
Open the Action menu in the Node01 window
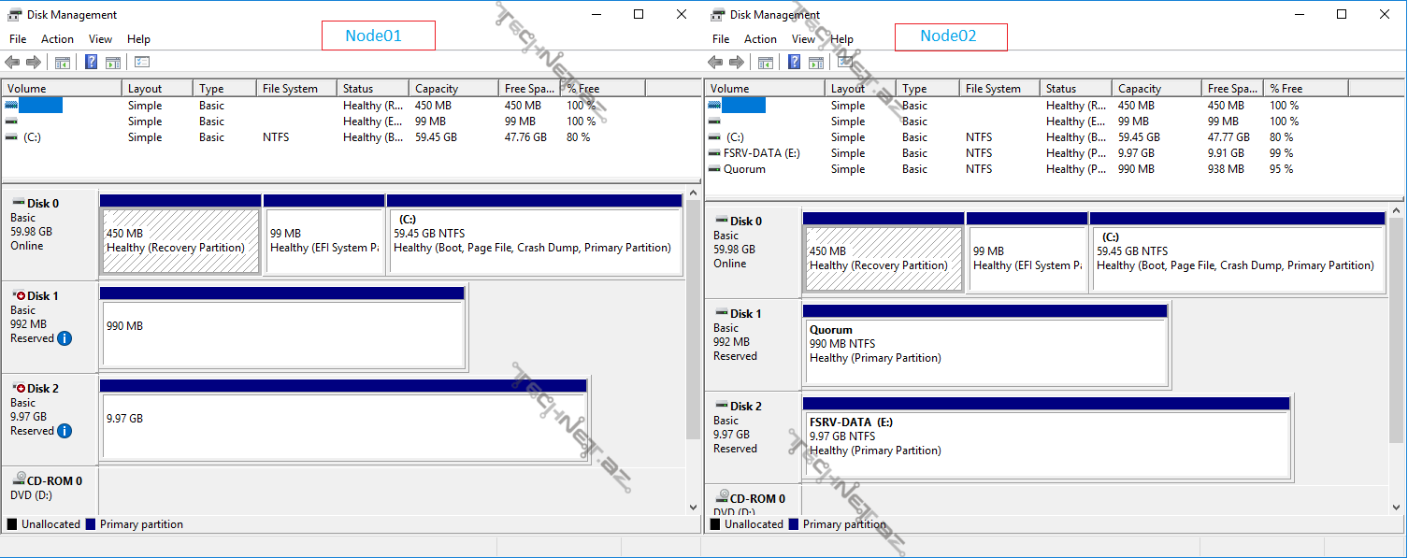click(57, 39)
